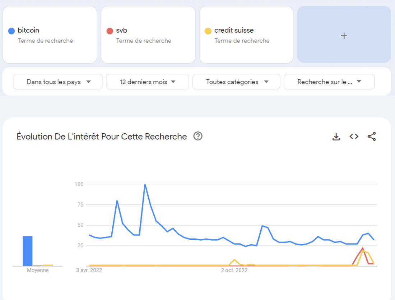The image size is (395, 300).
Task: Select the bitcoin search term card
Action: point(50,35)
